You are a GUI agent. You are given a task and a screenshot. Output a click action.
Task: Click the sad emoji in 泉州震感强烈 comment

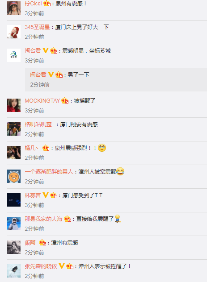tap(102, 148)
